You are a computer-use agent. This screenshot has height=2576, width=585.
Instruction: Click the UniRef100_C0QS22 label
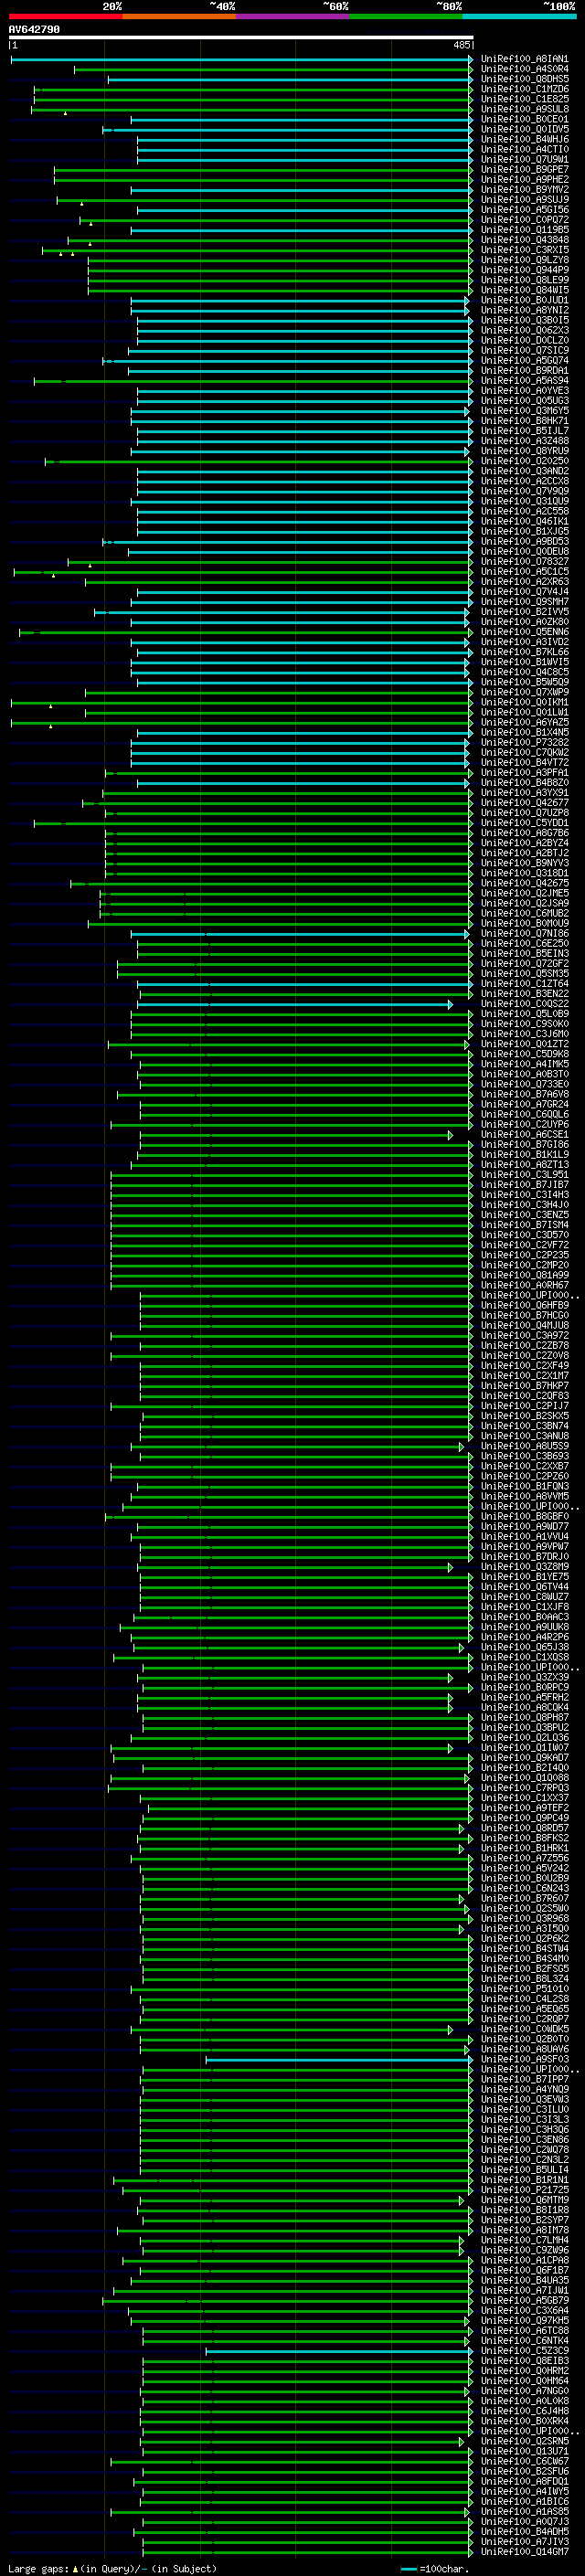(524, 1004)
